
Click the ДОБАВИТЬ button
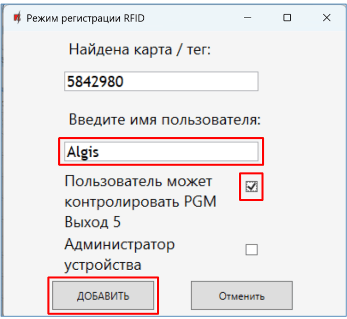pos(103,296)
